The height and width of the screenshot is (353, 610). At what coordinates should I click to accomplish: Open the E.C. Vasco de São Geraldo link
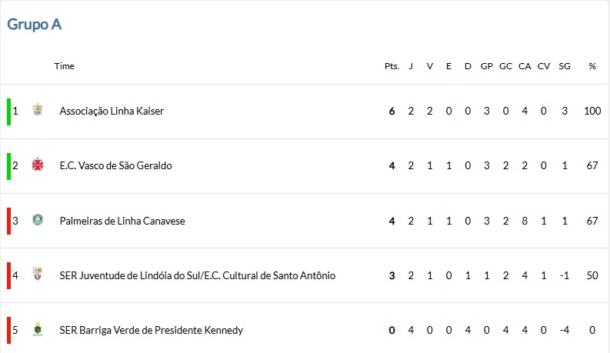pyautogui.click(x=115, y=165)
